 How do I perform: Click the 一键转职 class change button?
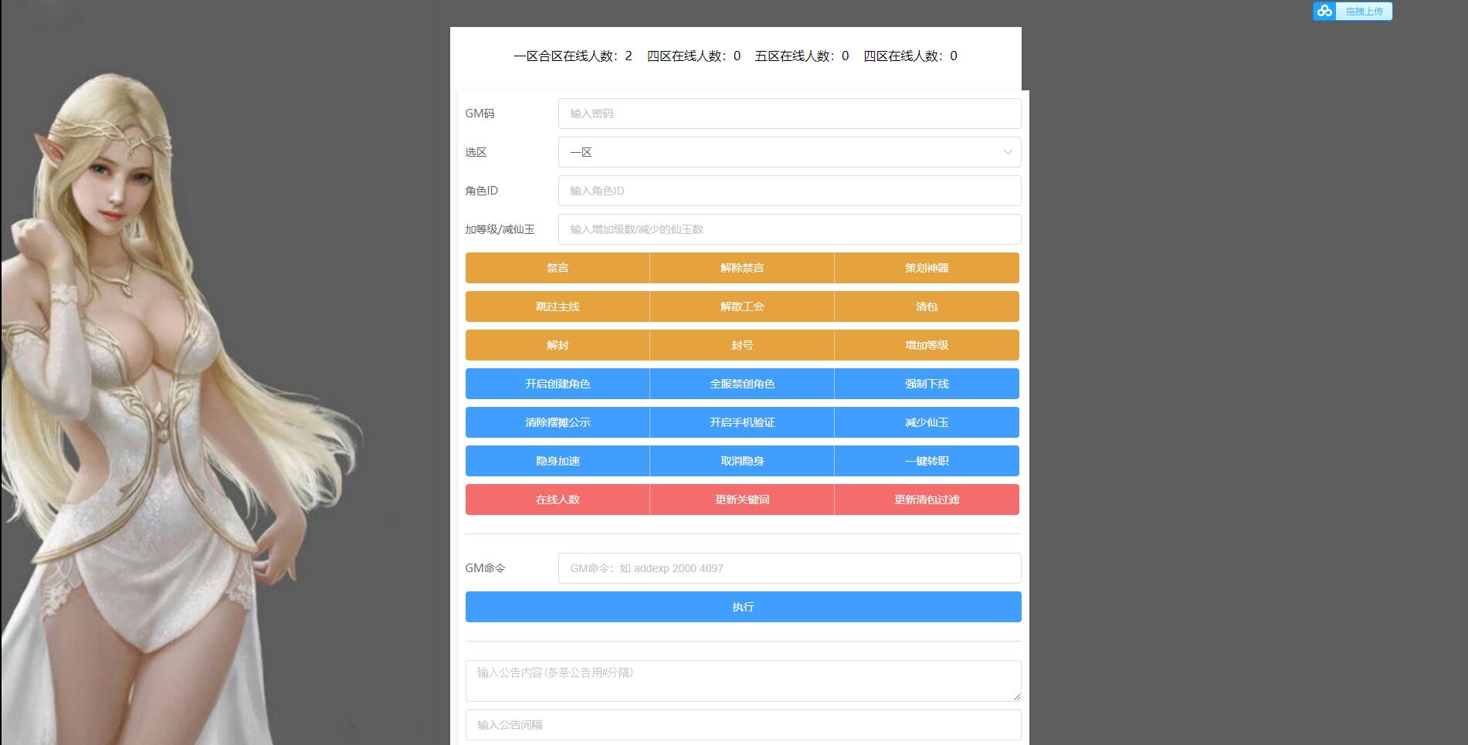(927, 461)
